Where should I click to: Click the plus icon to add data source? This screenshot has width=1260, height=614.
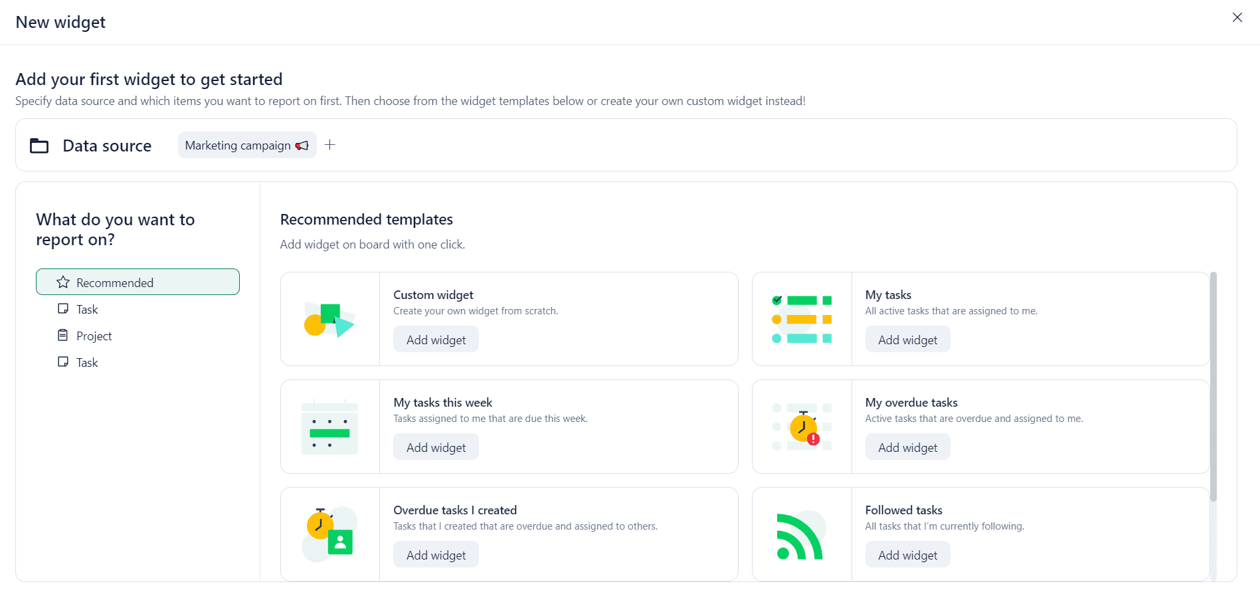point(330,145)
